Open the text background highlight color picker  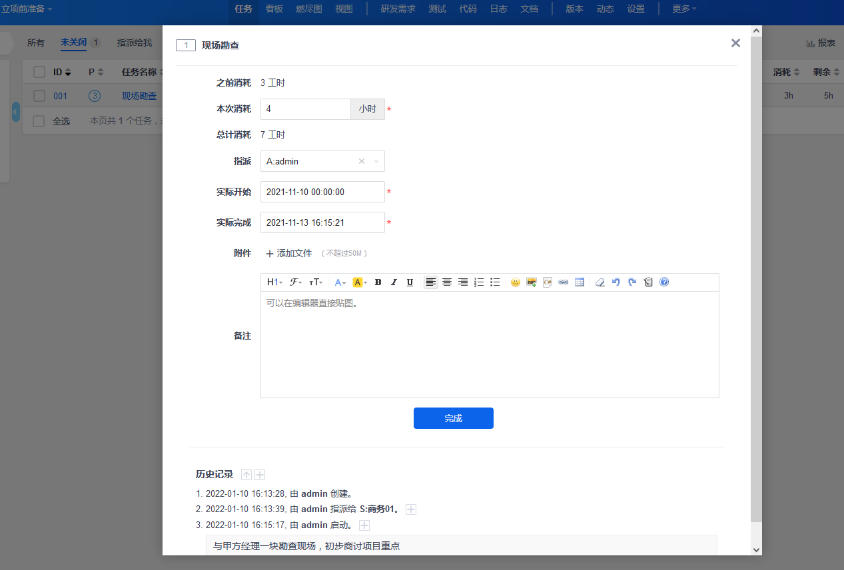coord(360,282)
